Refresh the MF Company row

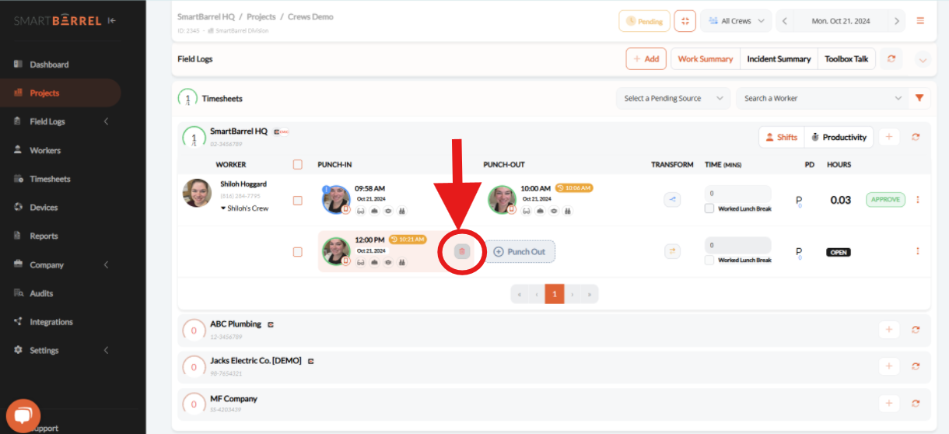(916, 403)
